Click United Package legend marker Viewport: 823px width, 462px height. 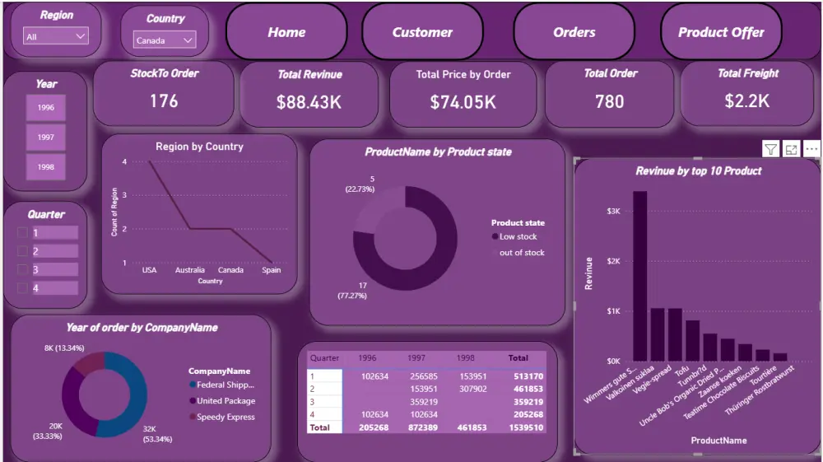[193, 400]
